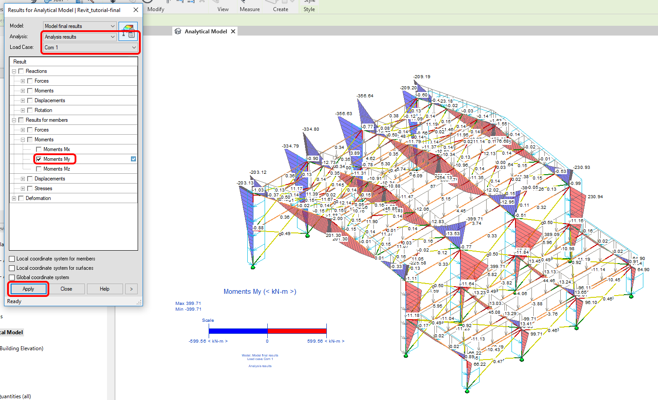Screen dimensions: 658x400
Task: Click the house icon on Analytical Model tab
Action: tap(178, 32)
